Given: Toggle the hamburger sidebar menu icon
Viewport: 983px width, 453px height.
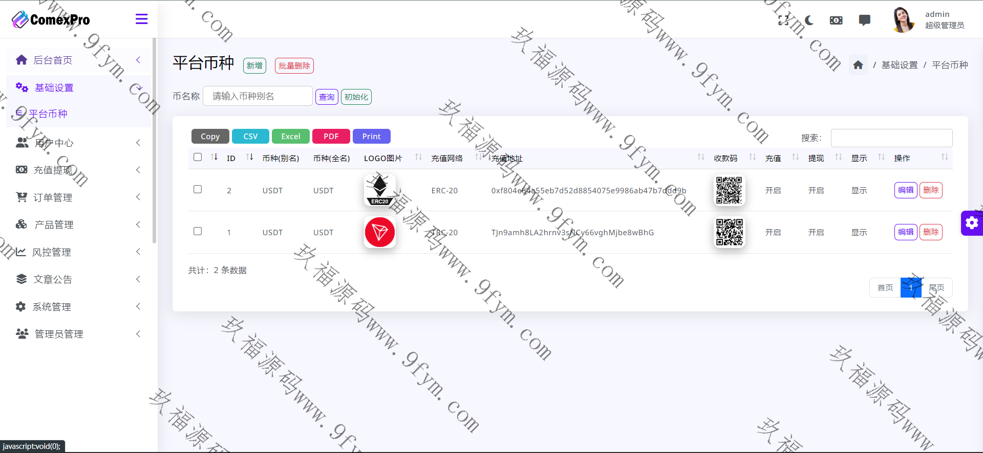Looking at the screenshot, I should 141,19.
